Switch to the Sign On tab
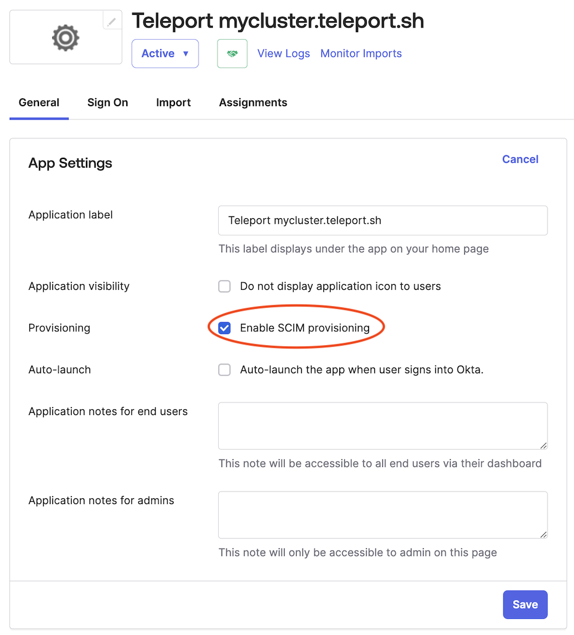 point(107,103)
